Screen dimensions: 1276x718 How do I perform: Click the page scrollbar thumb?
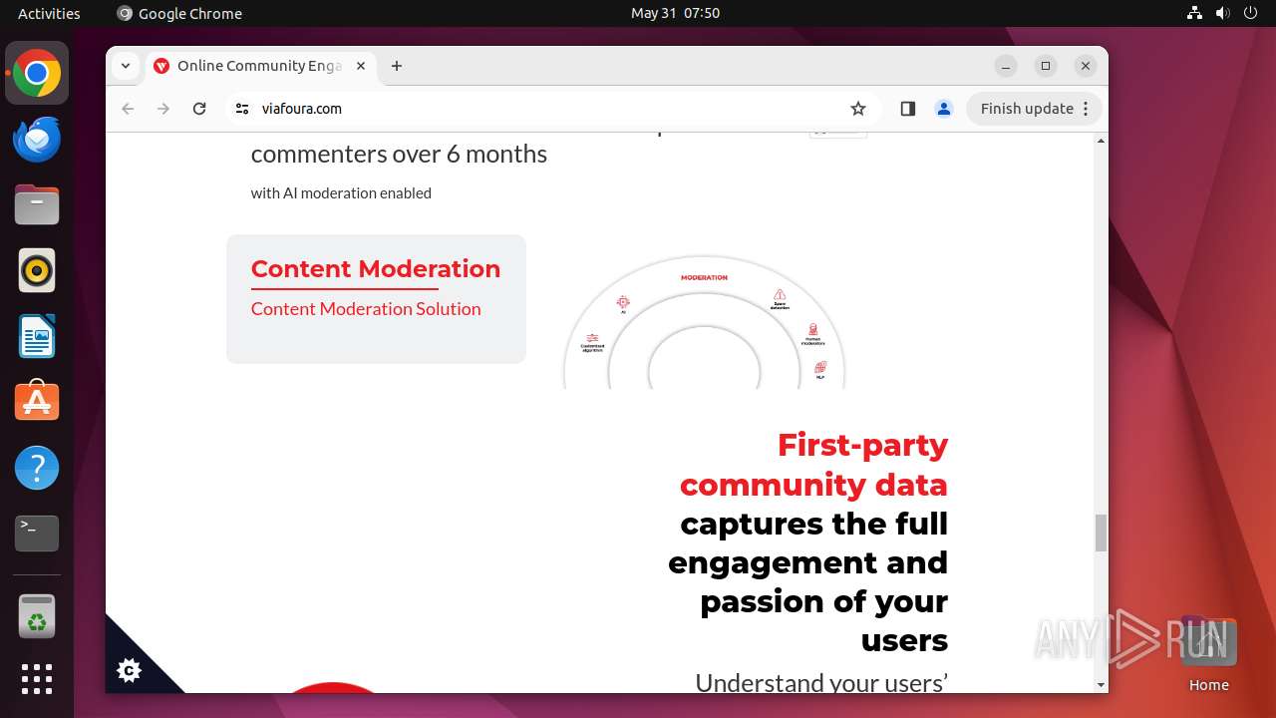1101,533
